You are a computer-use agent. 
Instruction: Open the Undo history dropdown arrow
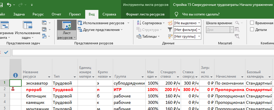pyautogui.click(x=14, y=5)
